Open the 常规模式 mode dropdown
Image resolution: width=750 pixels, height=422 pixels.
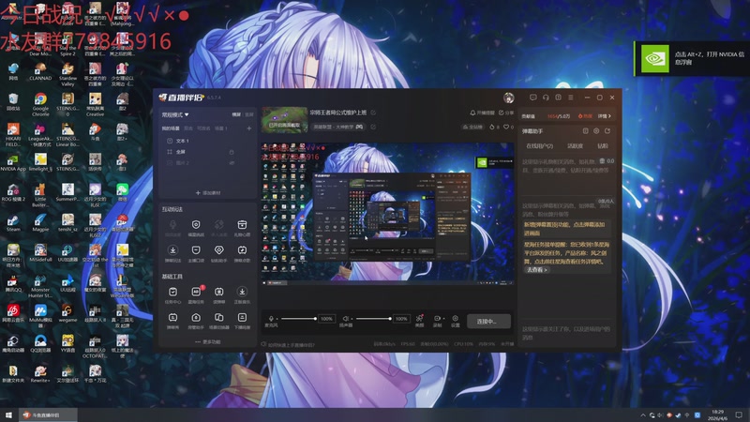tap(175, 114)
